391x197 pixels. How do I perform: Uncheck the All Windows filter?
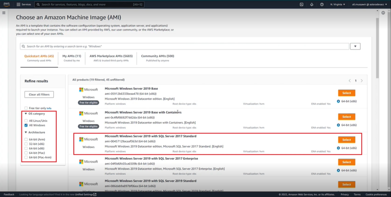point(26,125)
